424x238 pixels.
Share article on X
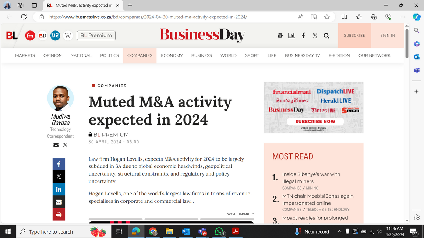pyautogui.click(x=59, y=177)
